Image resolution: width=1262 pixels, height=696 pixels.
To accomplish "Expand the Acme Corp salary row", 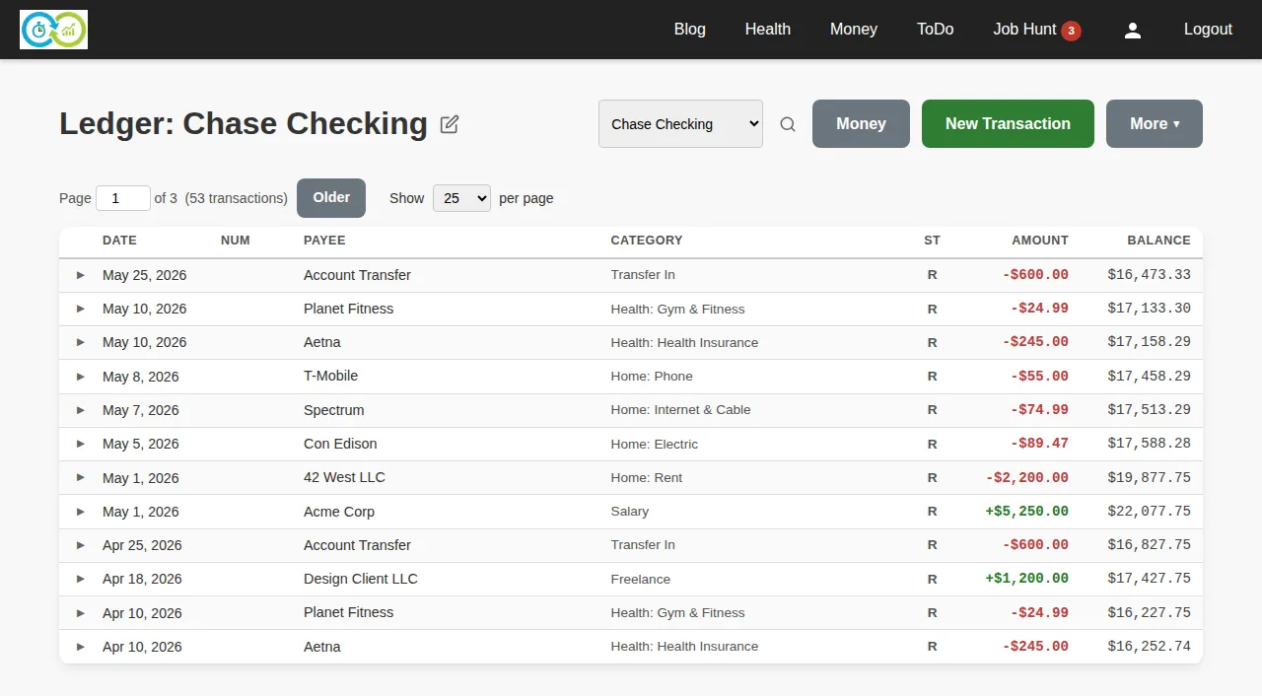I will click(x=81, y=512).
